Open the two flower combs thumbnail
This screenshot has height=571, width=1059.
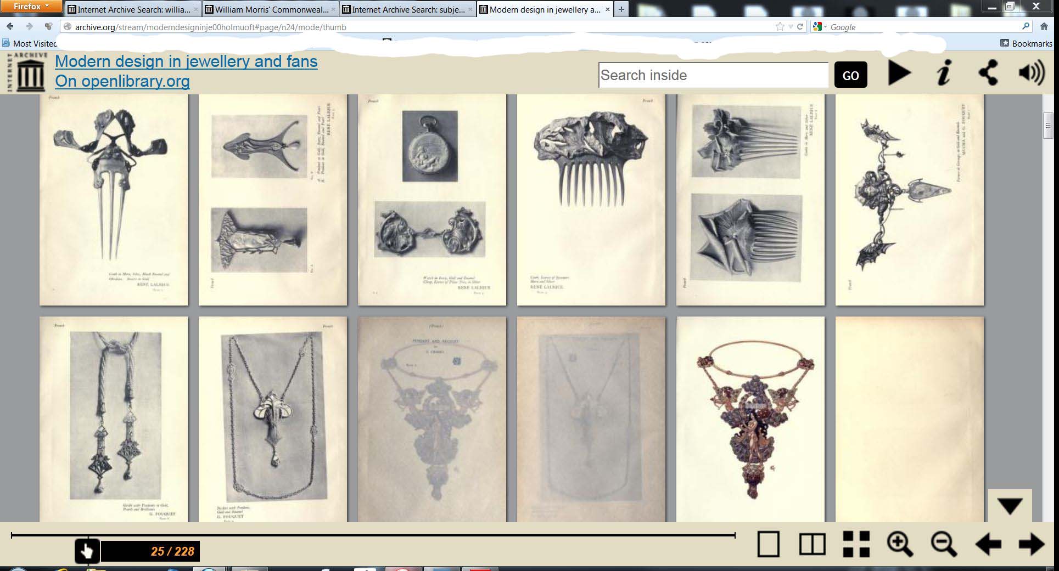pyautogui.click(x=750, y=200)
